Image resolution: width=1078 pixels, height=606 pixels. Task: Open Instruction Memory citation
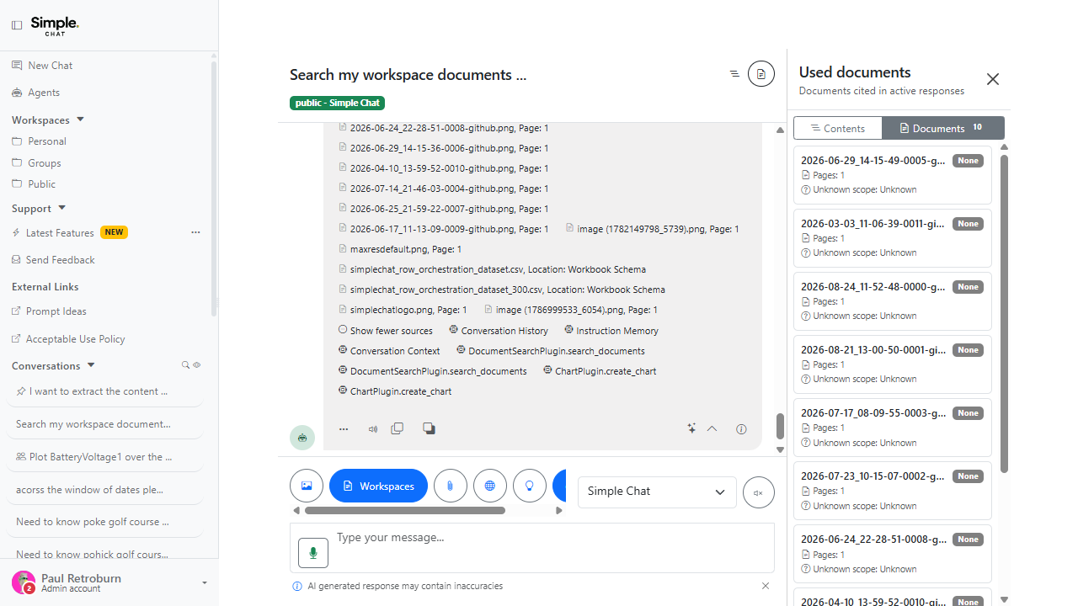611,331
